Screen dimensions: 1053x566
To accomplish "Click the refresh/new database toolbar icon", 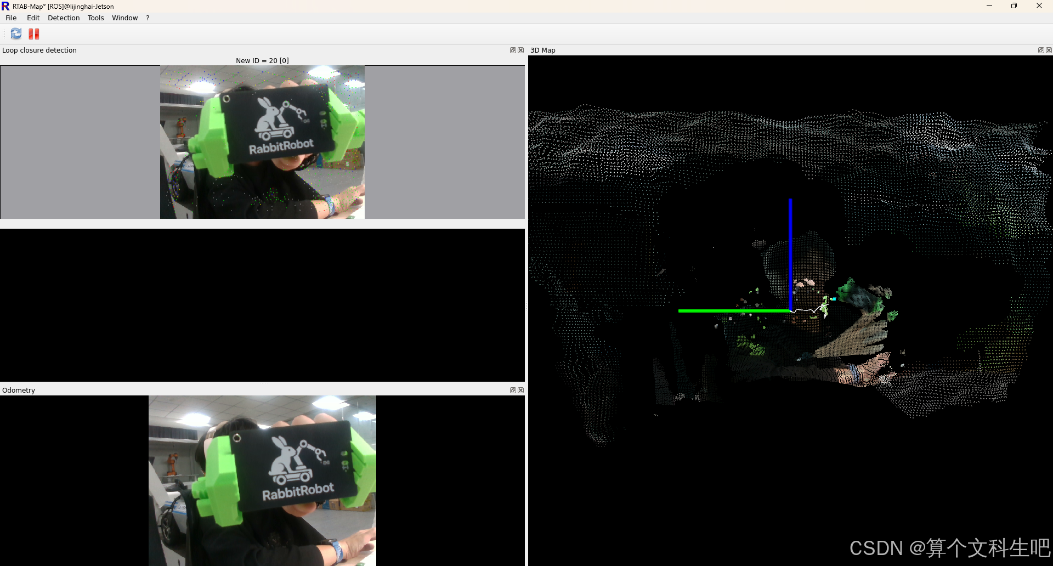I will [16, 34].
